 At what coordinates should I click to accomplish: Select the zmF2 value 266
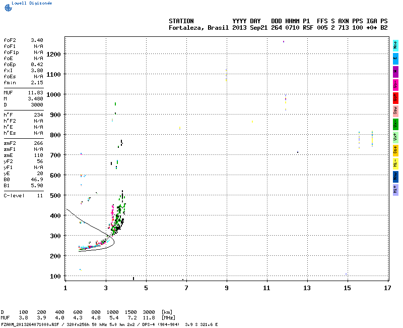point(39,143)
